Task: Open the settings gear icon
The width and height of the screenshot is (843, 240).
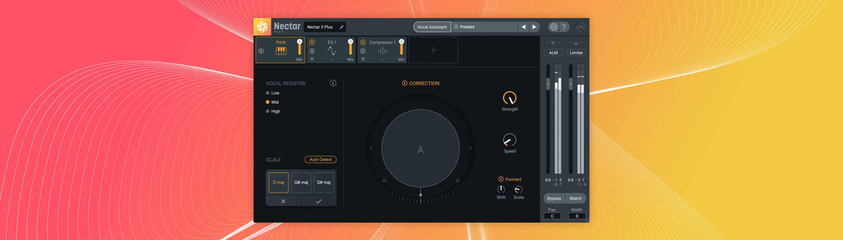Action: pyautogui.click(x=553, y=27)
